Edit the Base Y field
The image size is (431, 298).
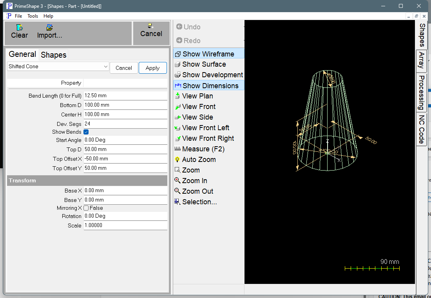coord(125,200)
